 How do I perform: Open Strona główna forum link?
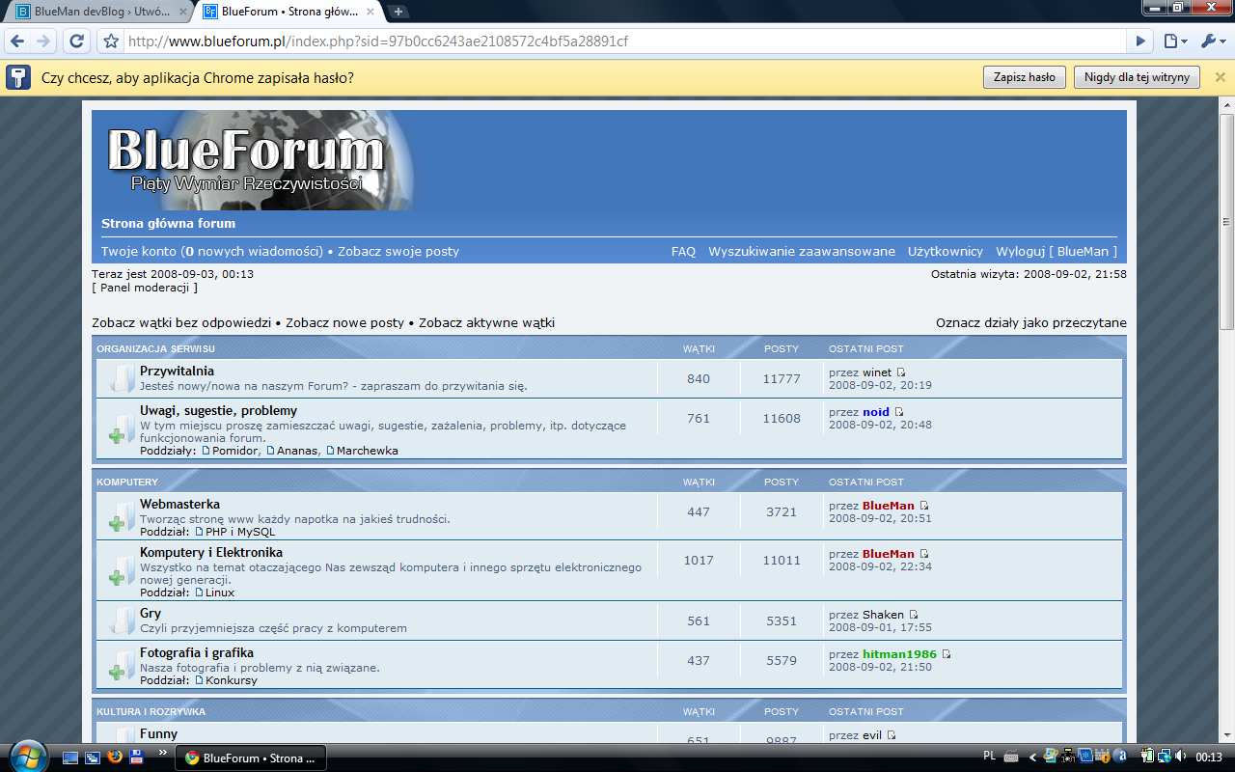(x=169, y=224)
